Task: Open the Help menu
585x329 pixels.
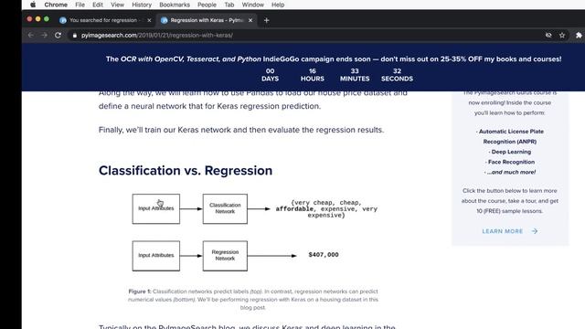Action: point(278,5)
